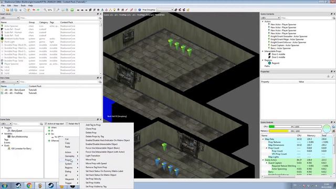Open the Edit menu
Image resolution: width=336 pixels, height=189 pixels.
9,6
